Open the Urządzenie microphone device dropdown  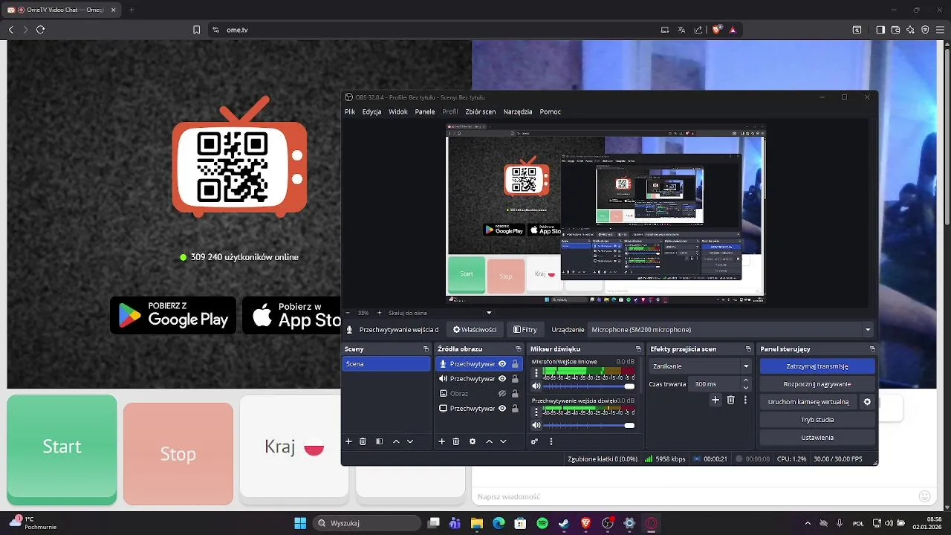click(x=731, y=329)
